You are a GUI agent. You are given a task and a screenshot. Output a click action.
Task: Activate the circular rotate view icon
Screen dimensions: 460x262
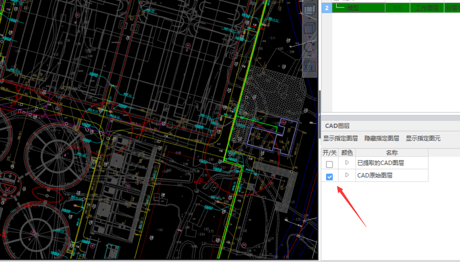309,47
